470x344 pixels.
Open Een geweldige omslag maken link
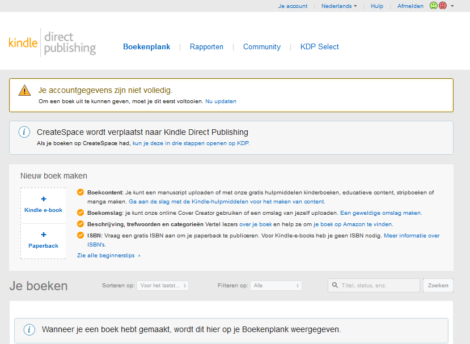(x=381, y=213)
